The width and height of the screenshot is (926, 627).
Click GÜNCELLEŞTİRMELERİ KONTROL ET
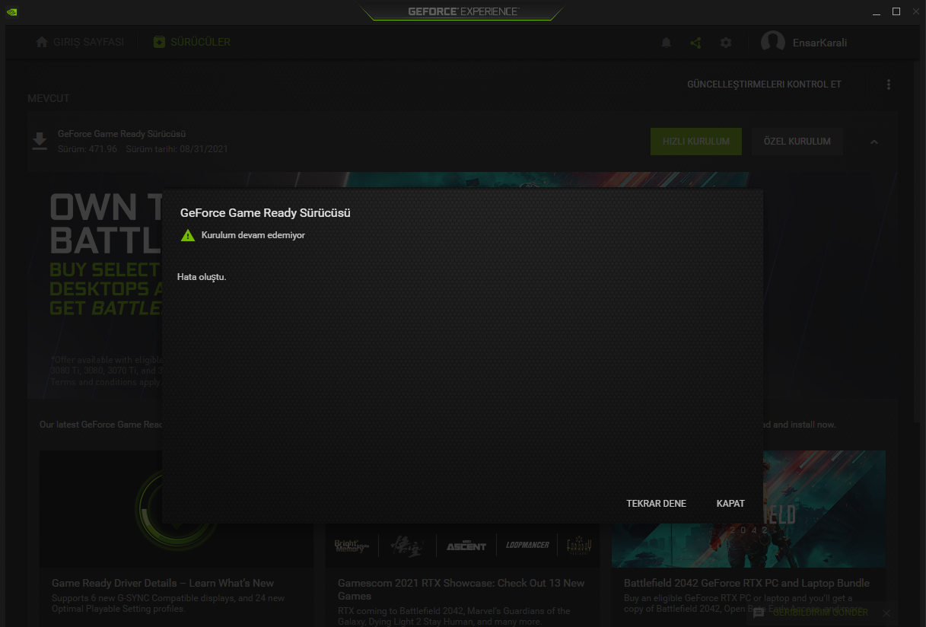click(765, 84)
